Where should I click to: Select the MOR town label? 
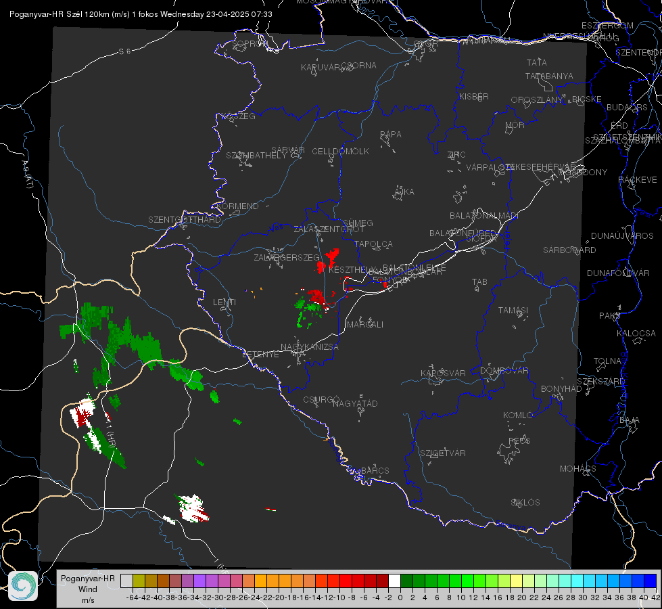(x=515, y=125)
